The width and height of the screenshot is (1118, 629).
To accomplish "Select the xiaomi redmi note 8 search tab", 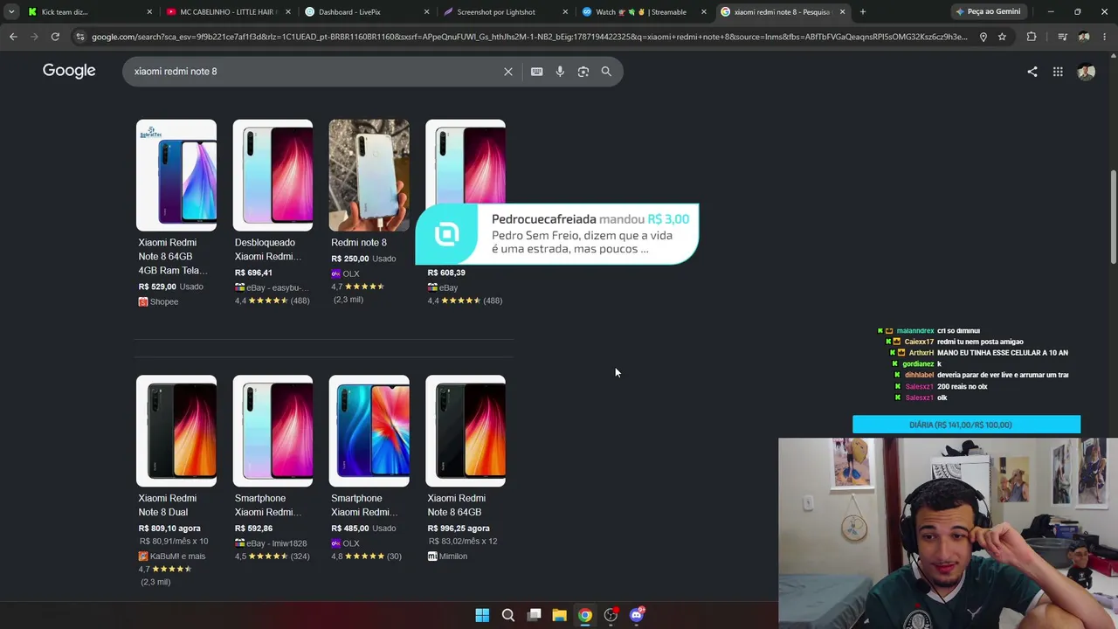I will (782, 12).
